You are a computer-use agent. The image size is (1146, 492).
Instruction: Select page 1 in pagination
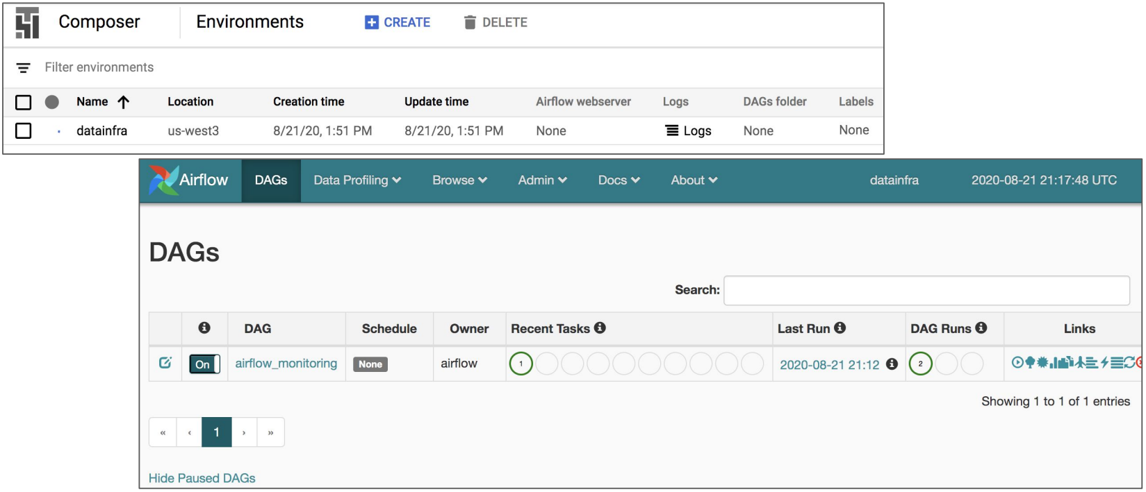click(x=217, y=432)
